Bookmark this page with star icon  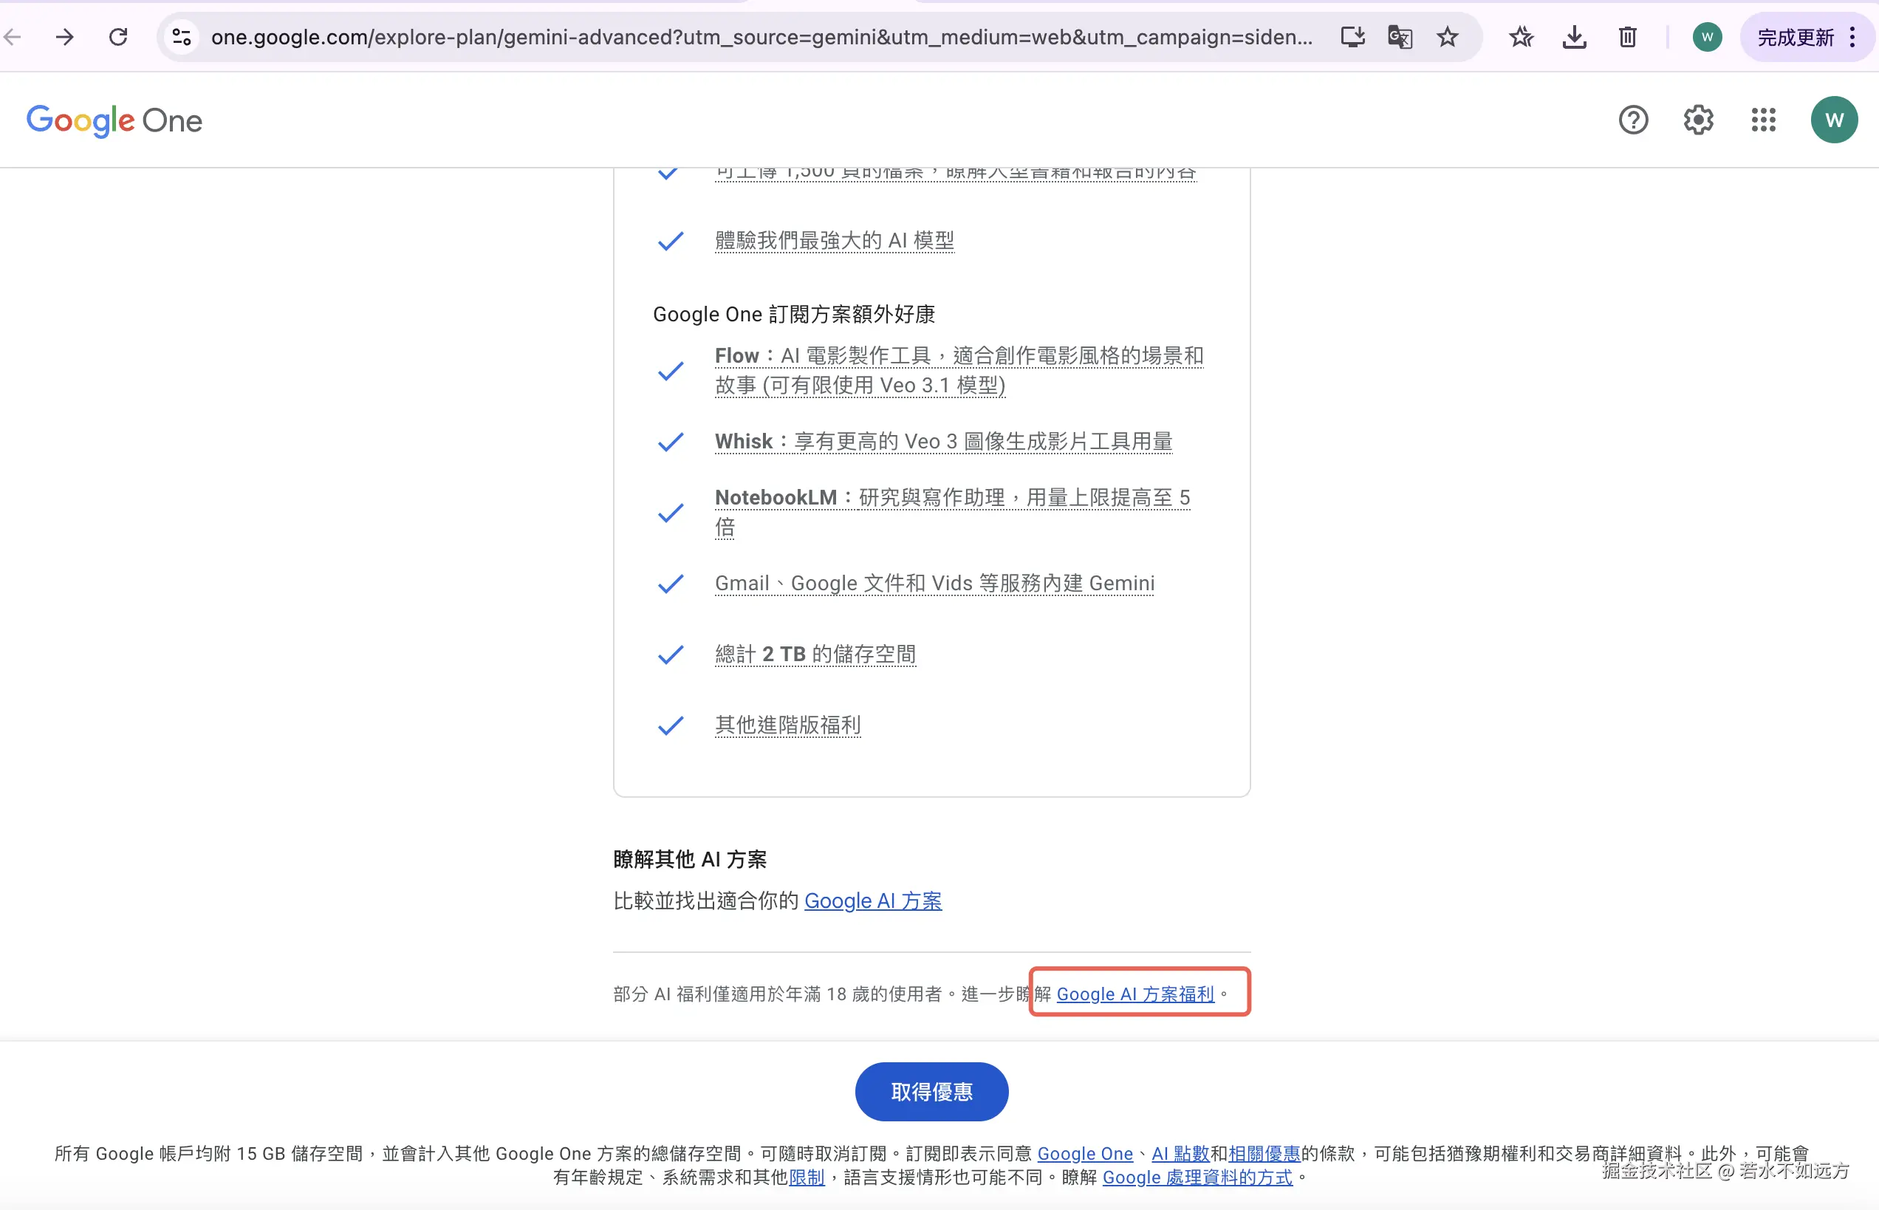tap(1447, 37)
